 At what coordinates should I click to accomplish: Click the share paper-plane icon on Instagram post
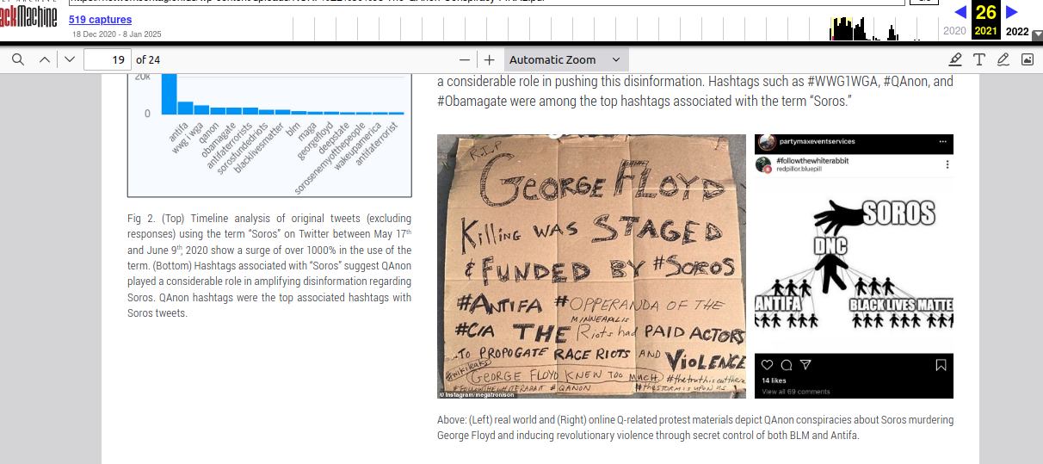805,365
